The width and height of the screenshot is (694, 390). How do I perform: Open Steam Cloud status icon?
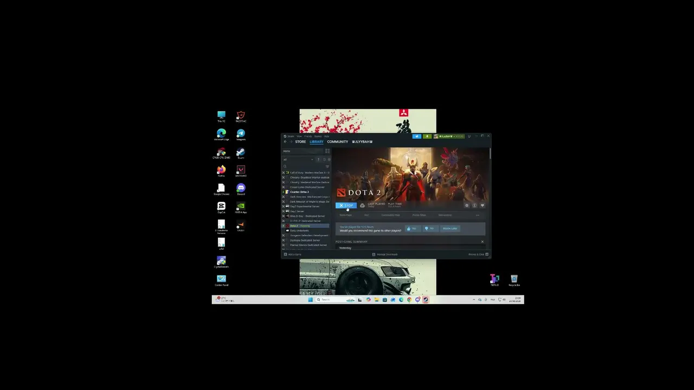(x=362, y=205)
